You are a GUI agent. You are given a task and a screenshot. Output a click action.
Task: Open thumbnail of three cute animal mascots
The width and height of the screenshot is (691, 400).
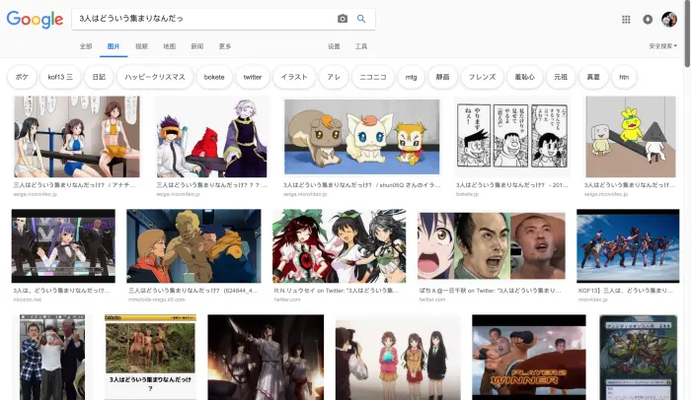362,137
